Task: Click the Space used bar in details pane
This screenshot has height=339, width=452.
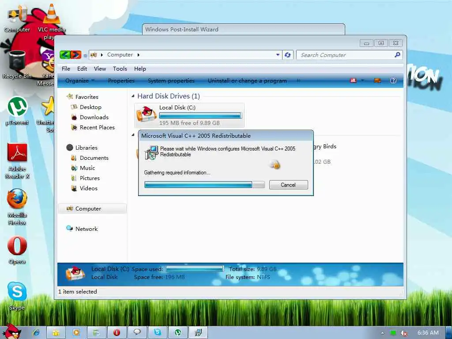Action: pyautogui.click(x=195, y=269)
